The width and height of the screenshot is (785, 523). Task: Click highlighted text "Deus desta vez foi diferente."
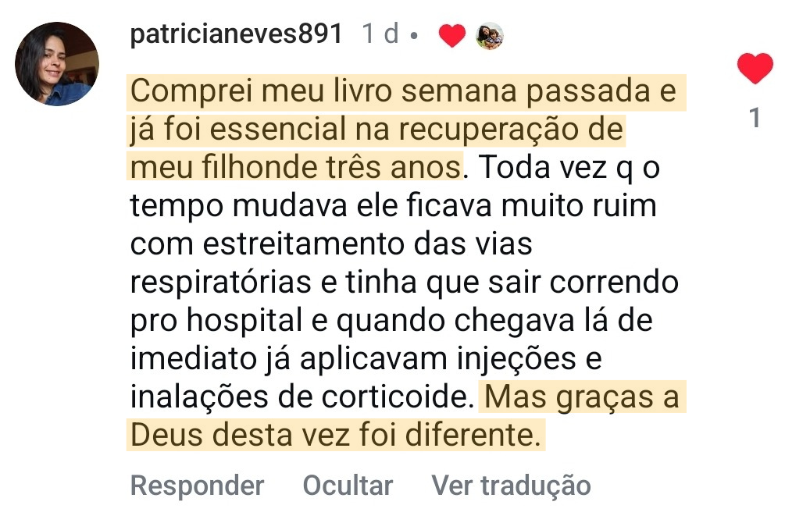(x=335, y=436)
